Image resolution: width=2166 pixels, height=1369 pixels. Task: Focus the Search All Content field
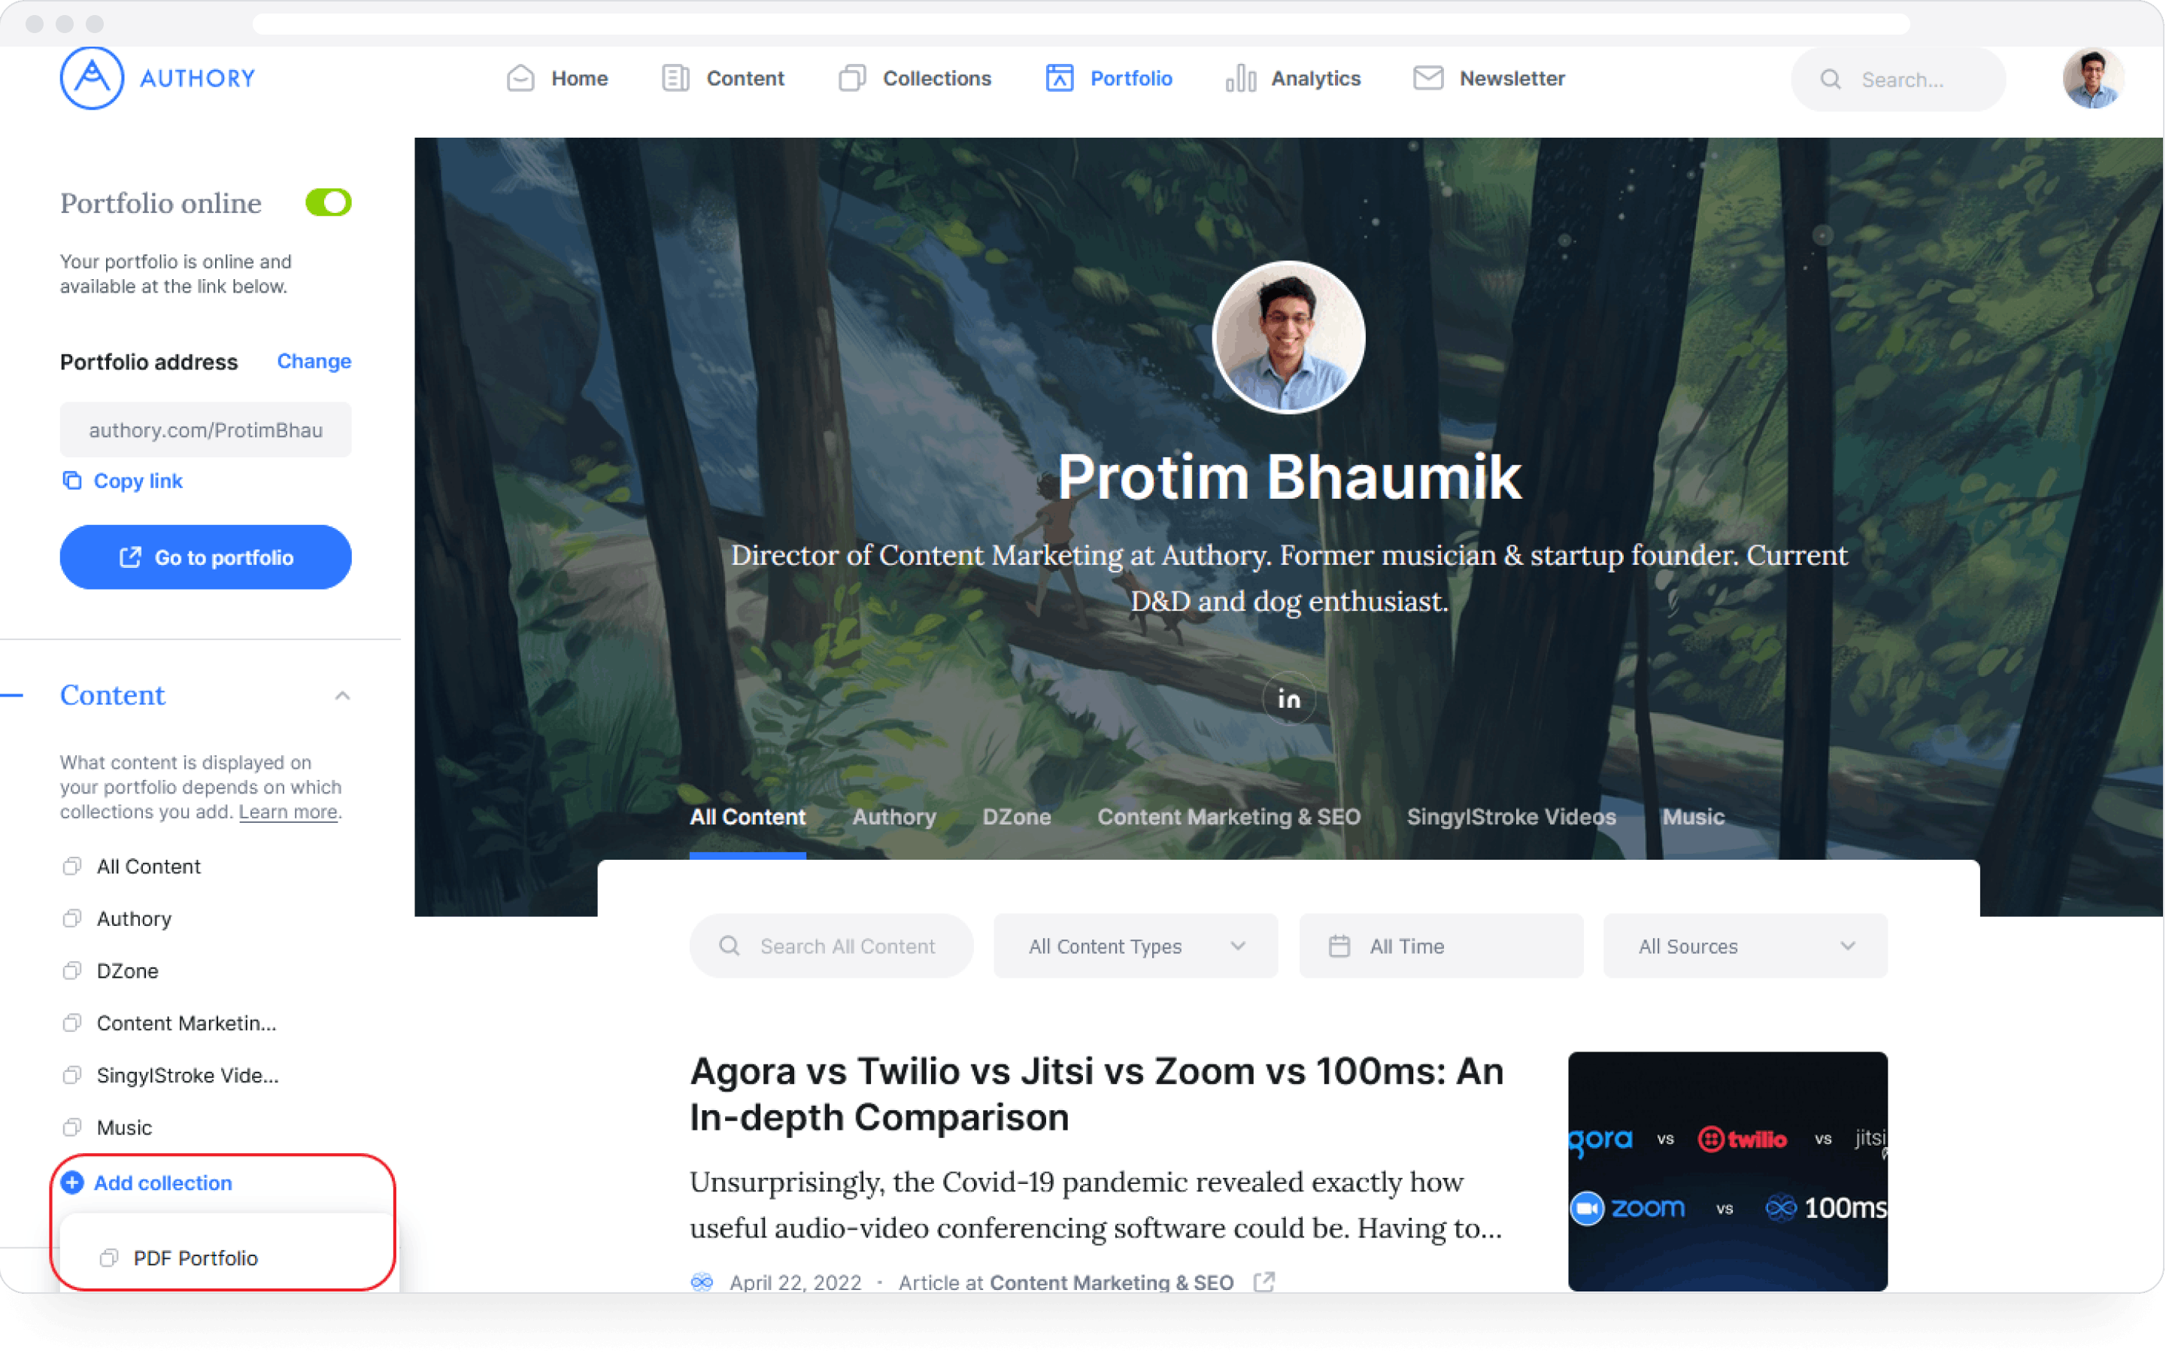pyautogui.click(x=831, y=947)
